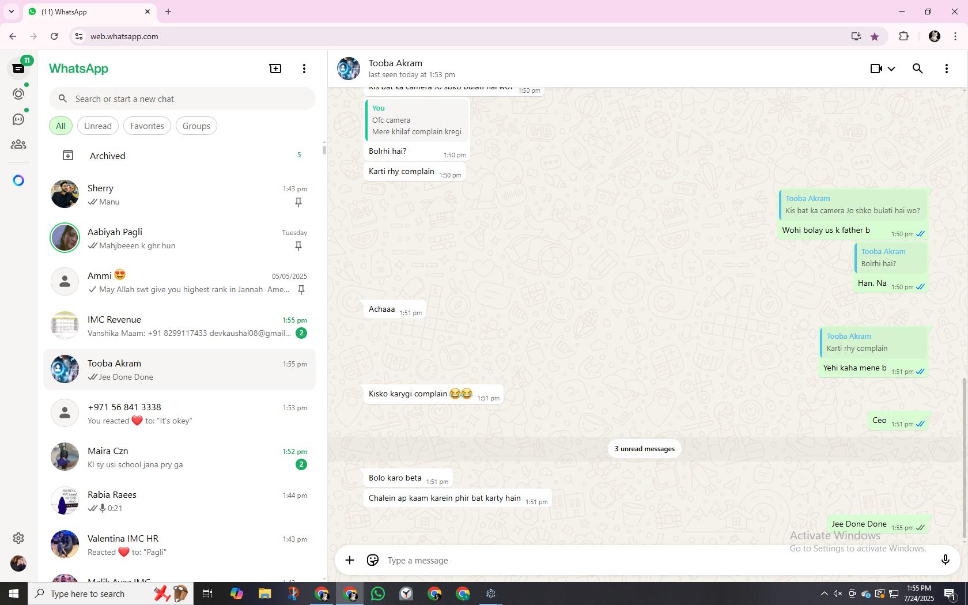Image resolution: width=968 pixels, height=605 pixels.
Task: Open the Ammi chat
Action: pos(180,282)
